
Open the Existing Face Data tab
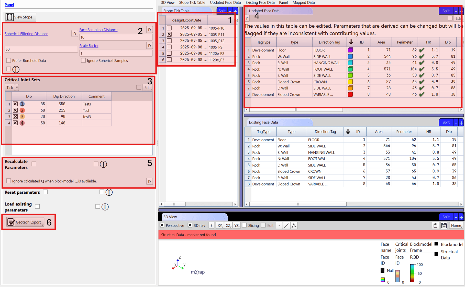(x=260, y=3)
